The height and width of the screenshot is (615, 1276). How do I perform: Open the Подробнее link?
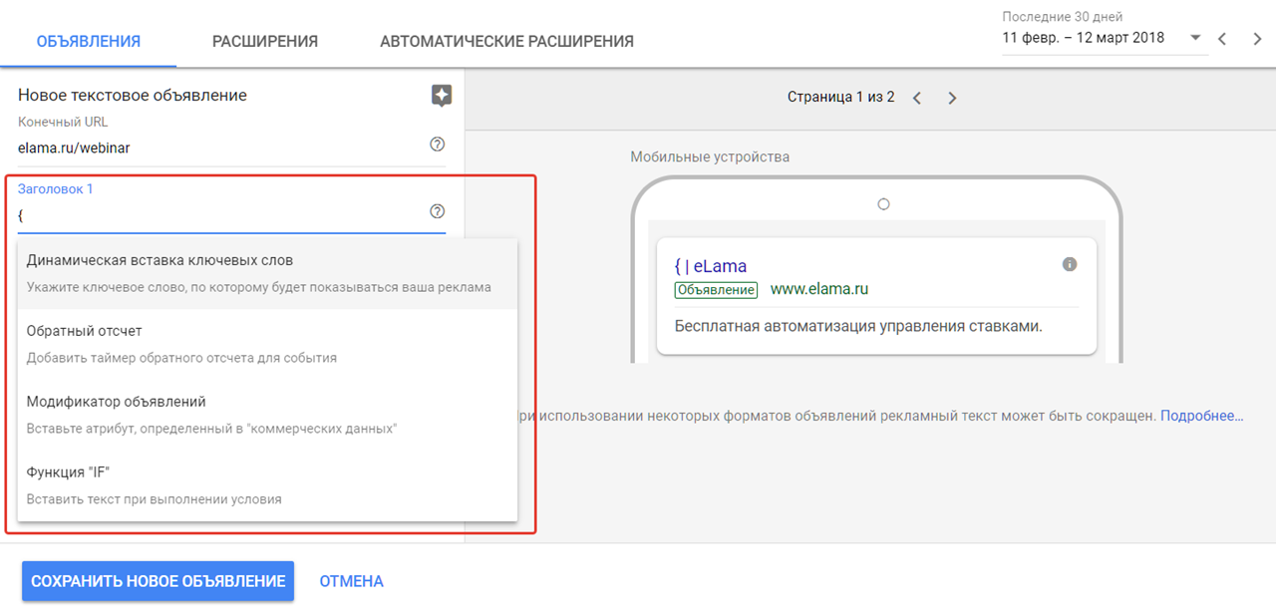[1201, 416]
